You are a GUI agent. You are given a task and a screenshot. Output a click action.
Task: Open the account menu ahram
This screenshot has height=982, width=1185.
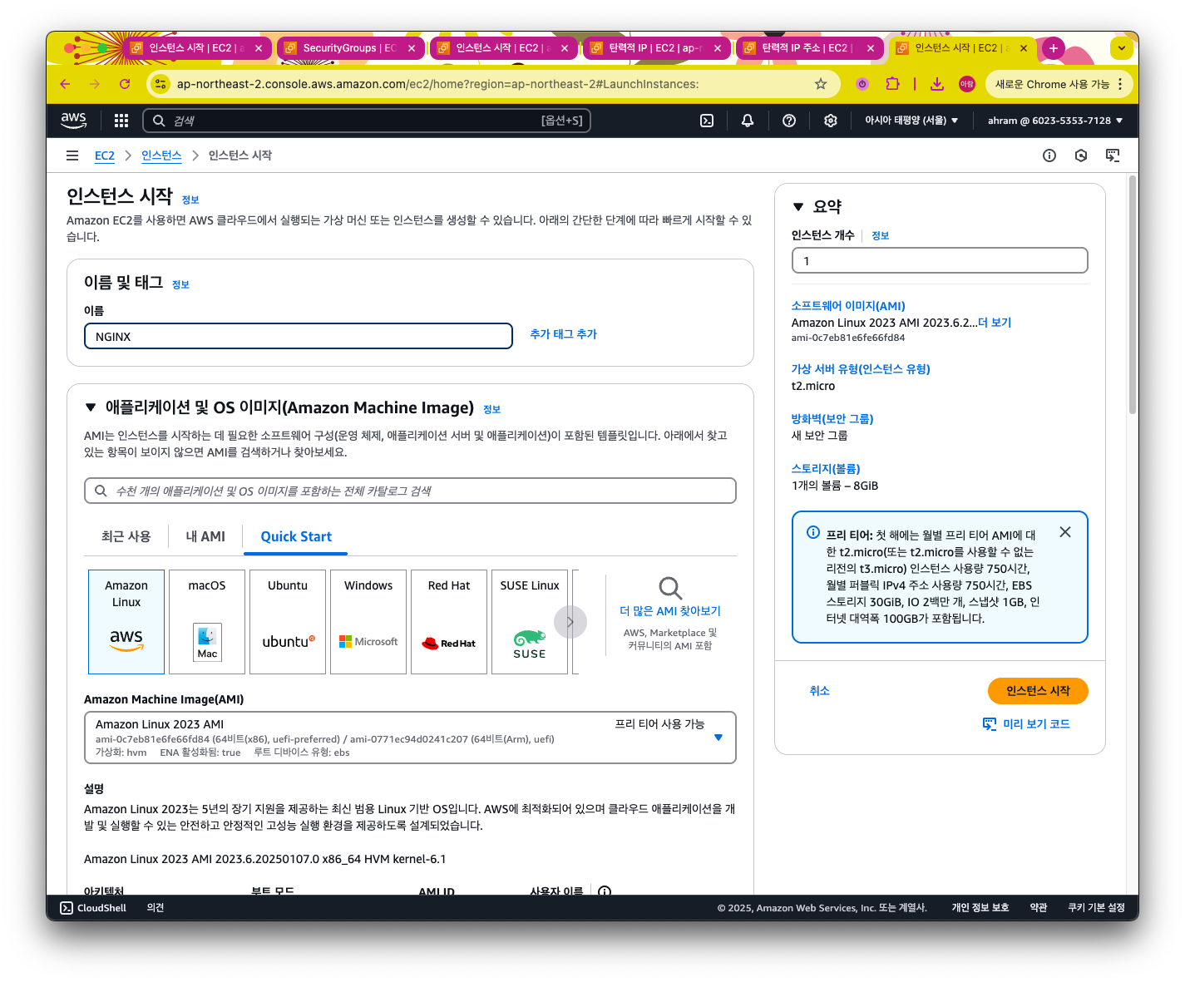click(x=1055, y=121)
